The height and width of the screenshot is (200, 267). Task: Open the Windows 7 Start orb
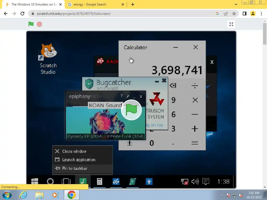(7, 195)
